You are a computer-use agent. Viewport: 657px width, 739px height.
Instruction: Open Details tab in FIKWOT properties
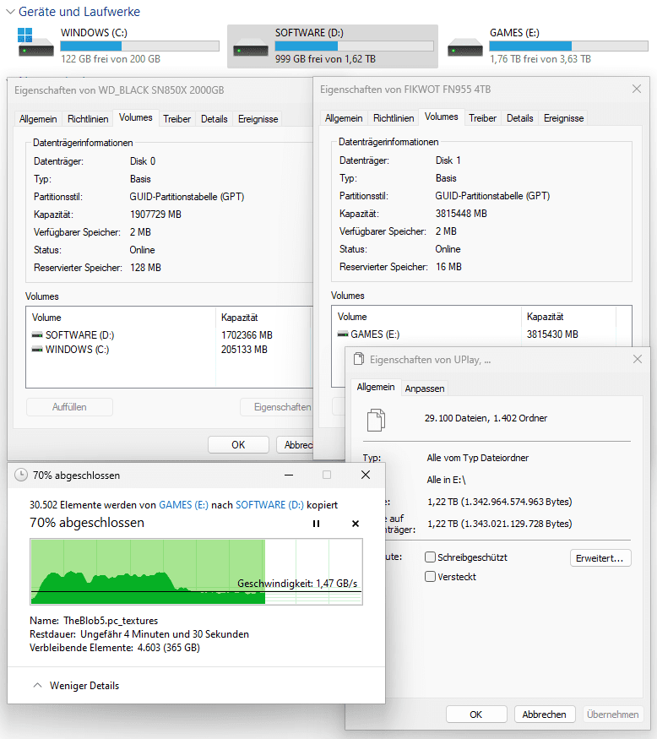click(520, 118)
